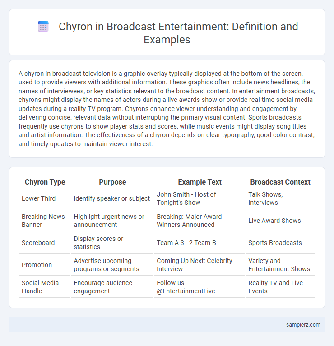Click the calendar grid icon beside the title

pyautogui.click(x=43, y=27)
